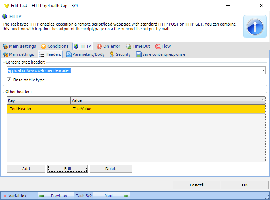The height and width of the screenshot is (200, 270).
Task: Select the TestValue value cell
Action: (x=168, y=109)
